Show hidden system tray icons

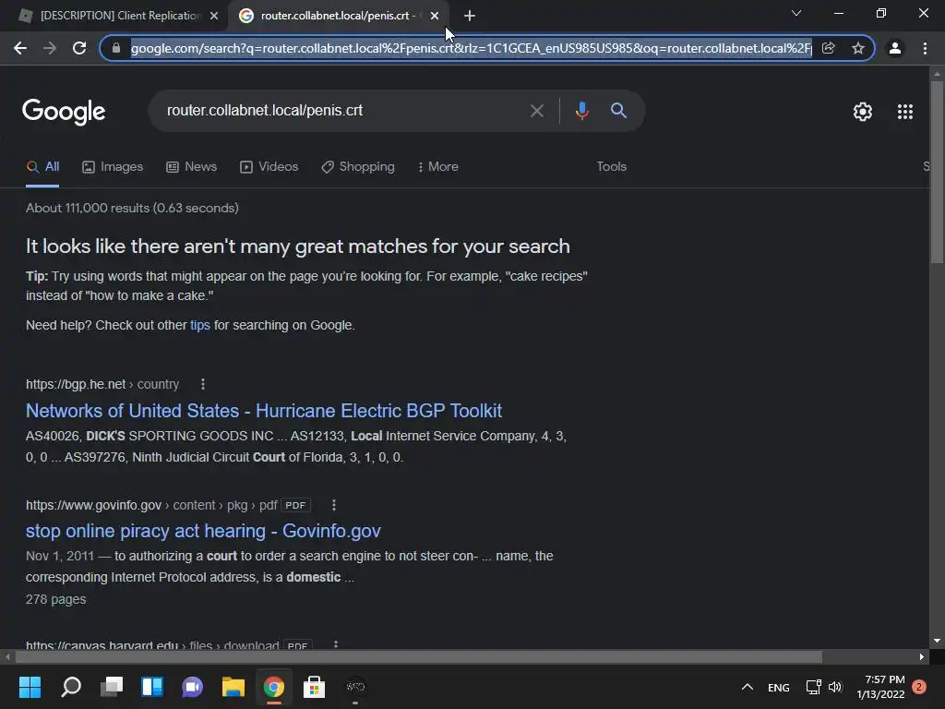748,687
